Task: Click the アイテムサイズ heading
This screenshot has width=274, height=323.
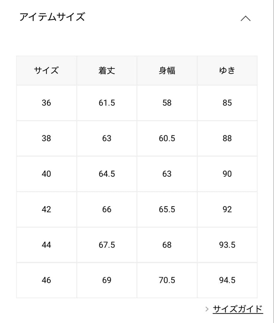Action: [x=52, y=17]
